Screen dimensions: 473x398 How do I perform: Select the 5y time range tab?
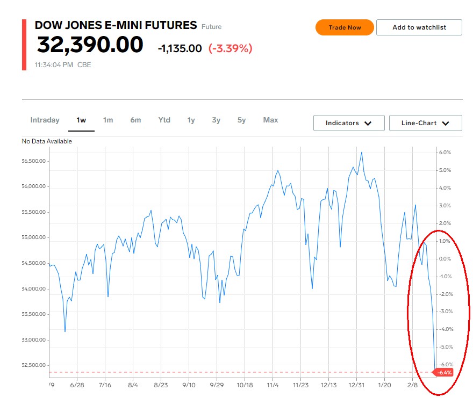tap(241, 120)
